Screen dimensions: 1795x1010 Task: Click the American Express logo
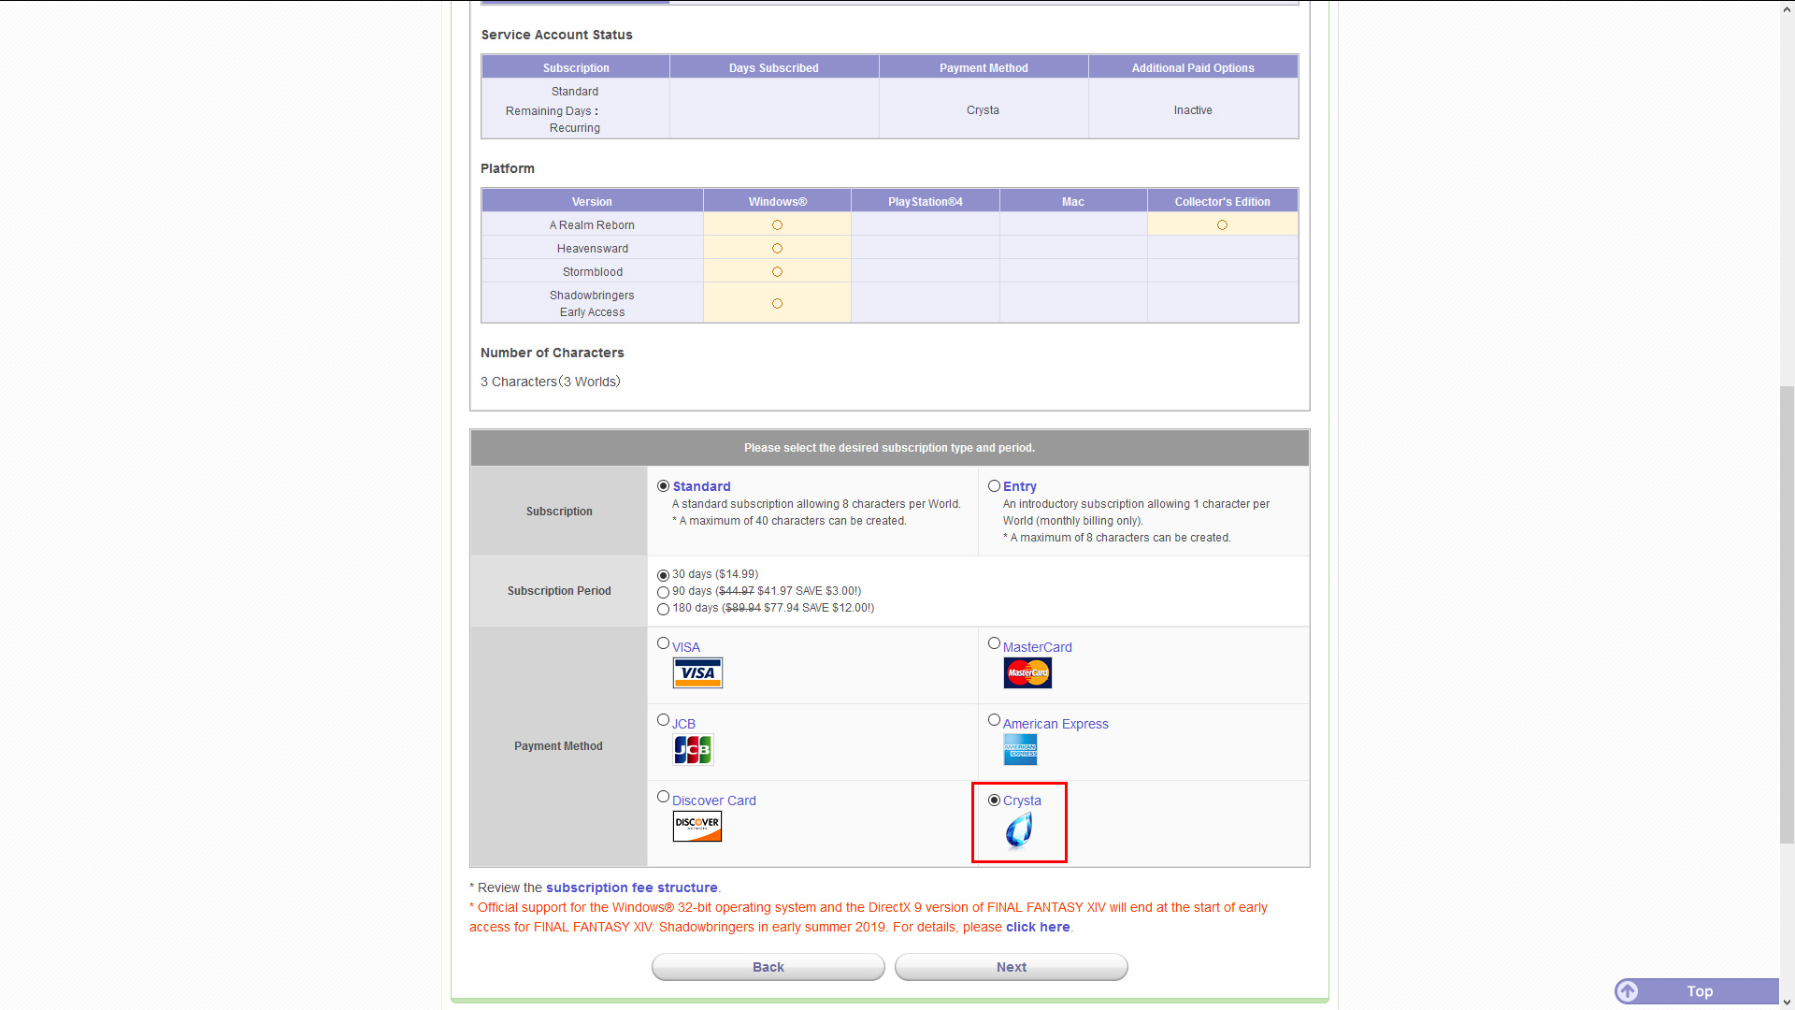click(x=1020, y=749)
